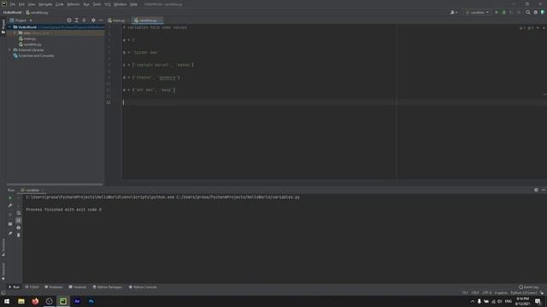This screenshot has height=307, width=547.
Task: Open Project panel options gear
Action: (93, 20)
